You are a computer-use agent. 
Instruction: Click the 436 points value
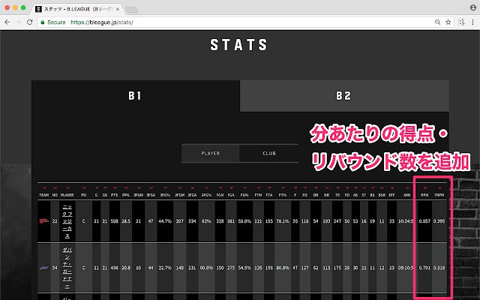pyautogui.click(x=115, y=268)
